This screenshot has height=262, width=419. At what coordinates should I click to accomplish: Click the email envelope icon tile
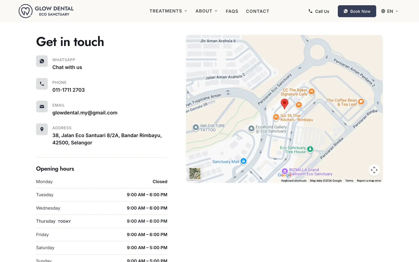(x=42, y=107)
